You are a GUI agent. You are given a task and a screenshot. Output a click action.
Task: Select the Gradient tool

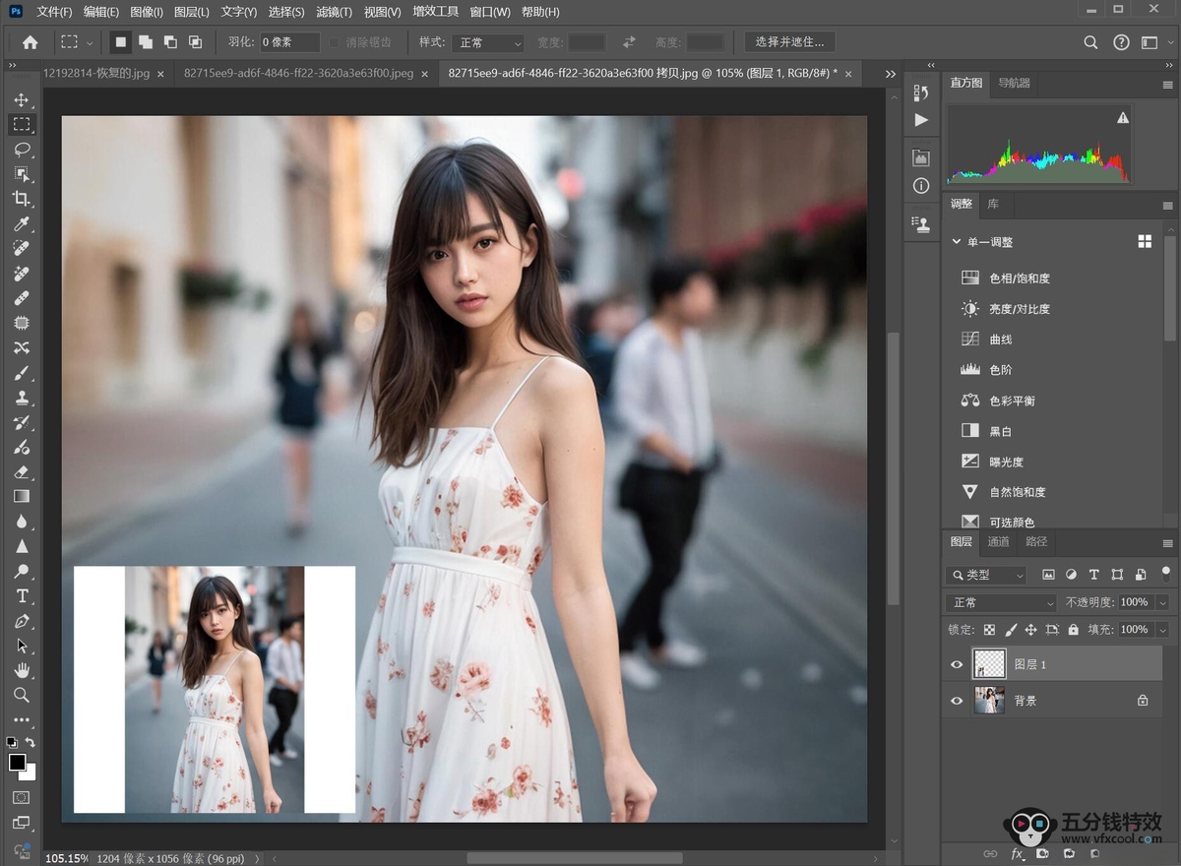point(22,497)
